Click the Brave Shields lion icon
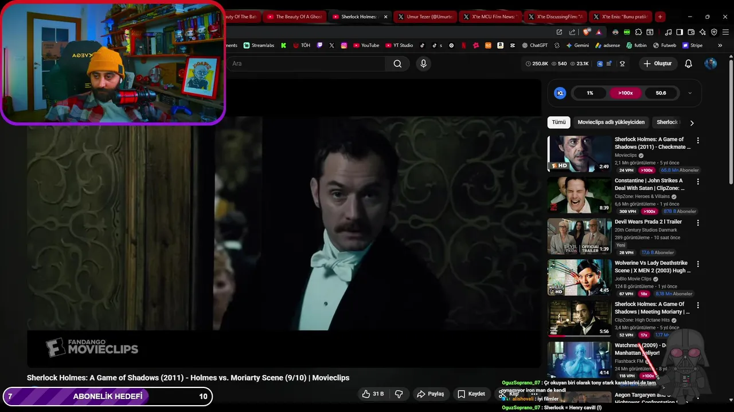This screenshot has height=412, width=734. (587, 32)
